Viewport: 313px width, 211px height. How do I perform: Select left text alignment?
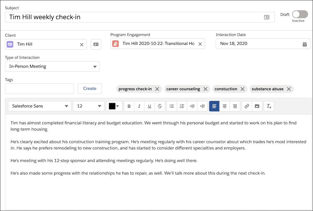tap(214, 106)
